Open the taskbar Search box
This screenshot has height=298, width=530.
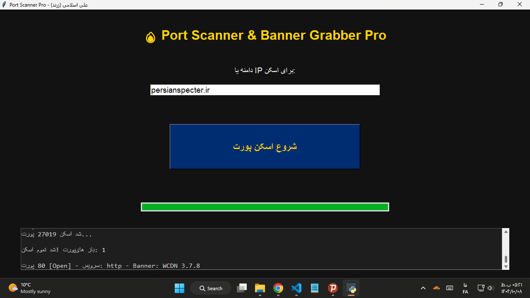tap(211, 288)
